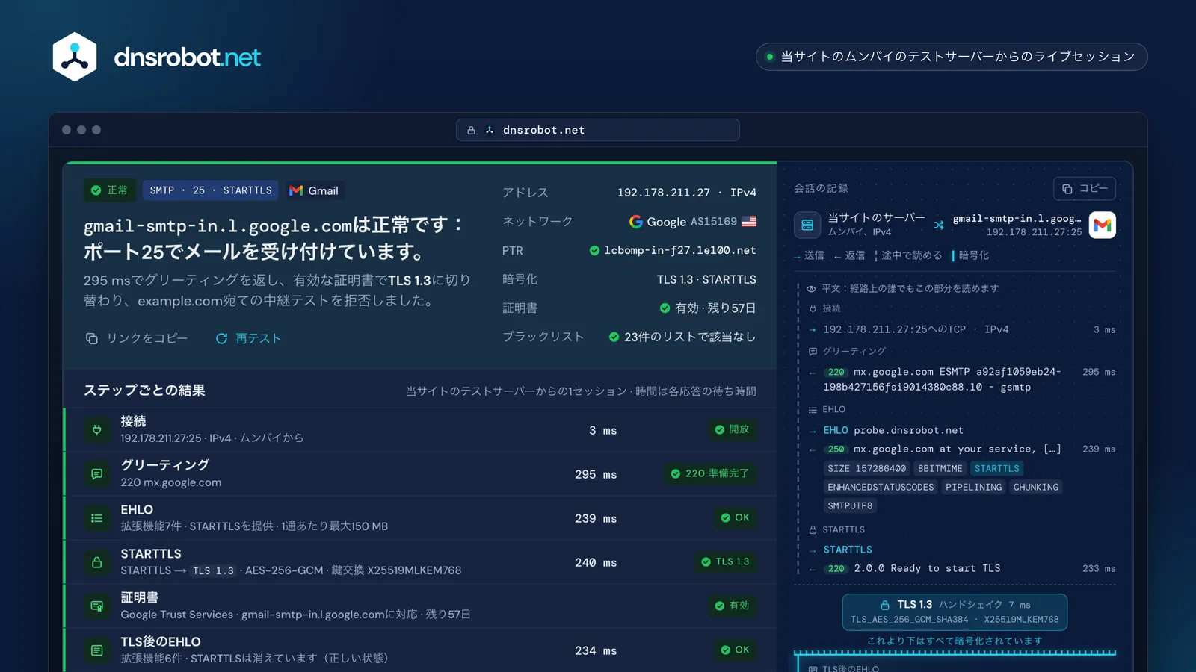Viewport: 1196px width, 672px height.
Task: Click the 暗号化 legend item in the session log
Action: (x=970, y=255)
